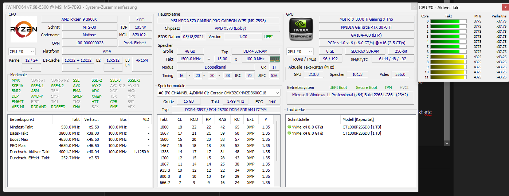Close the HWiNFO64 system summary window
This screenshot has width=509, height=196.
click(x=414, y=7)
